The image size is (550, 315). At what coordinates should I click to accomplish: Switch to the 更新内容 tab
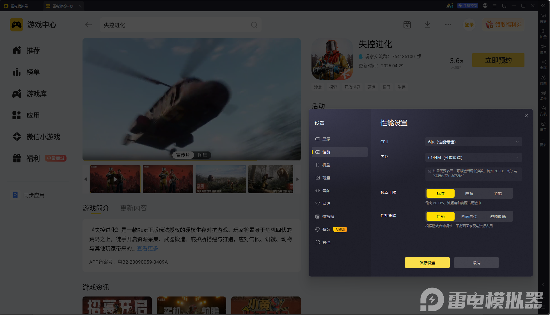coord(134,208)
